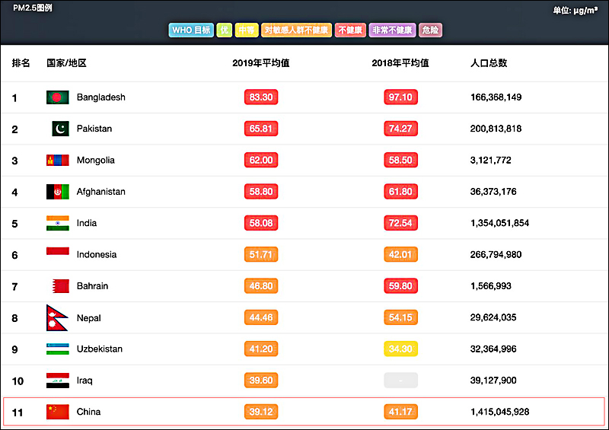The image size is (609, 430).
Task: Click the 59.80 value for Bahrain
Action: pos(401,286)
